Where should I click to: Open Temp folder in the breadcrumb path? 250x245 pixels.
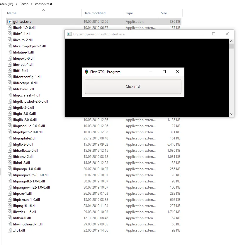pos(24,4)
